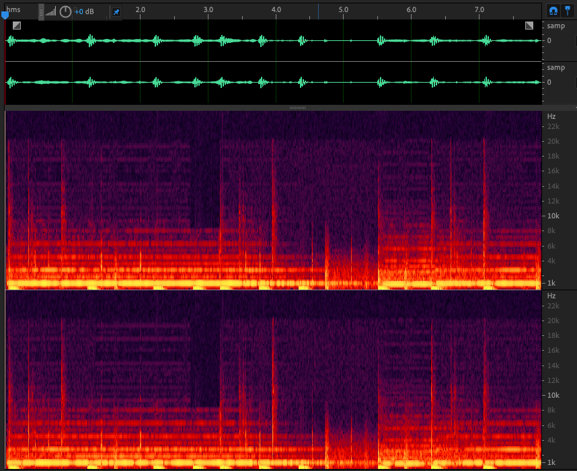Screen dimensions: 577x471
Task: Toggle snapping with the magnet icon
Action: coord(553,11)
